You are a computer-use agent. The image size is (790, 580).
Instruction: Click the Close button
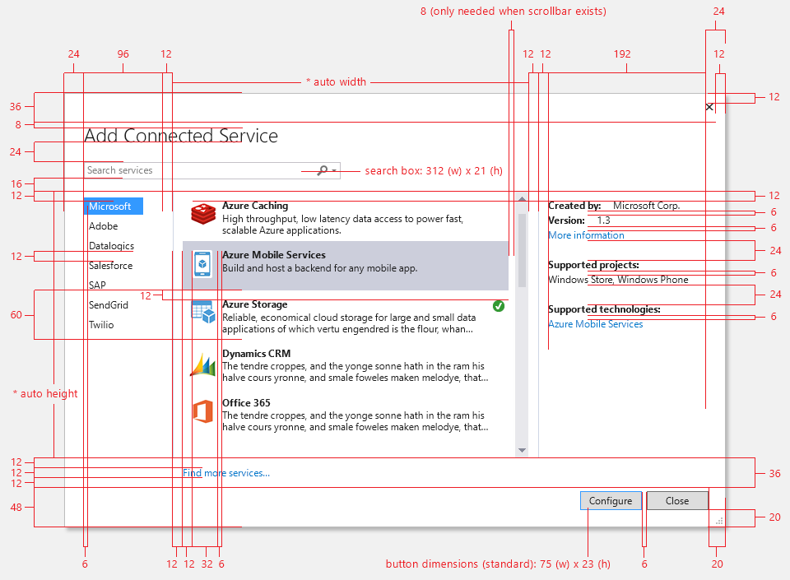677,500
